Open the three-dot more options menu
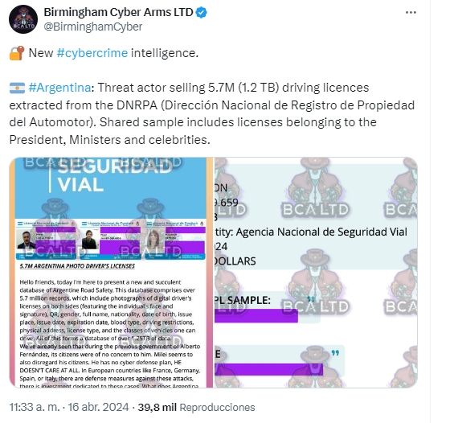The width and height of the screenshot is (450, 423). [x=411, y=12]
